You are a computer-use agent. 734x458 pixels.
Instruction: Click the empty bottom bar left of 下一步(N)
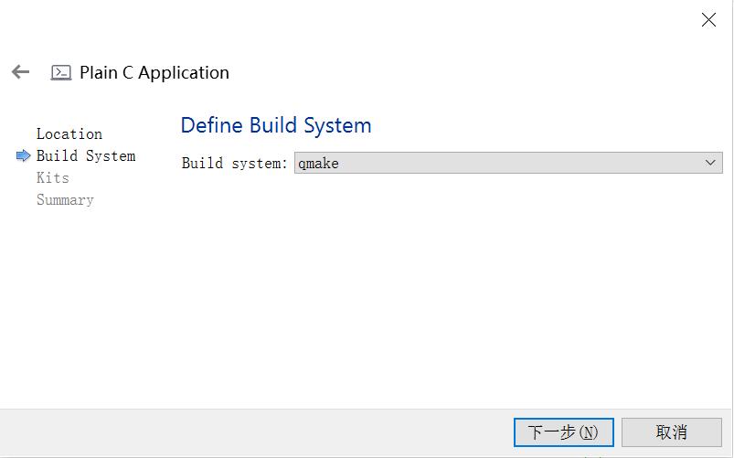tap(256, 432)
